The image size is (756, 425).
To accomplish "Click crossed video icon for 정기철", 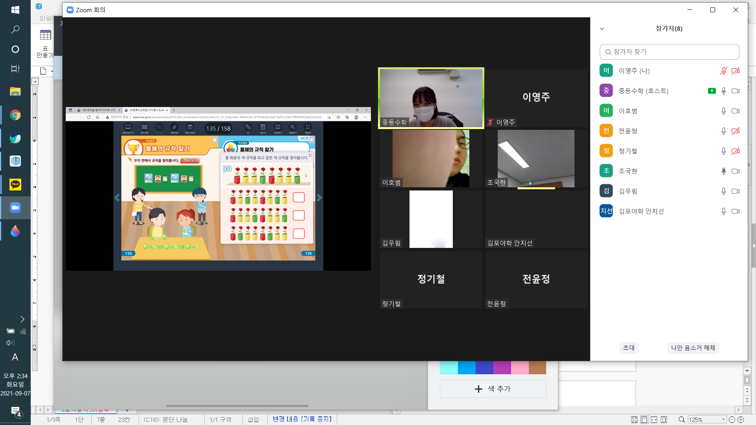I will pyautogui.click(x=735, y=151).
